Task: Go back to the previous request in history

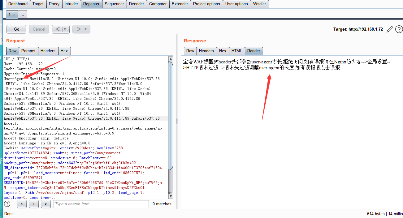Action: (57, 29)
